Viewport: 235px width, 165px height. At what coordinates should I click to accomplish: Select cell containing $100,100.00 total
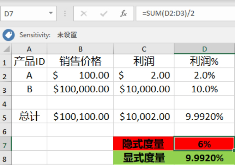(81, 117)
